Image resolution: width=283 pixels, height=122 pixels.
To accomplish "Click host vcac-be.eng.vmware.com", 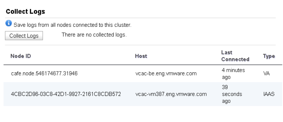I will coord(166,73).
